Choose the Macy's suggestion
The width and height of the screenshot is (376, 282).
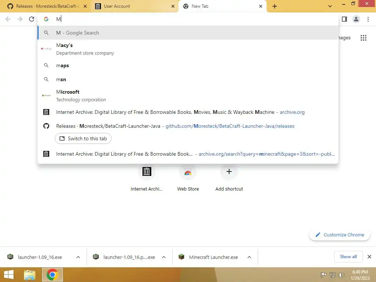(x=188, y=49)
